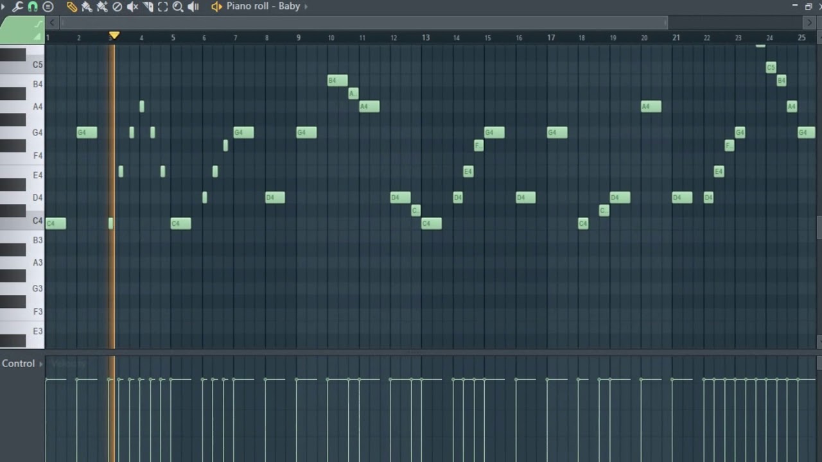This screenshot has width=822, height=462.
Task: Choose the Select marquee tool
Action: [163, 6]
